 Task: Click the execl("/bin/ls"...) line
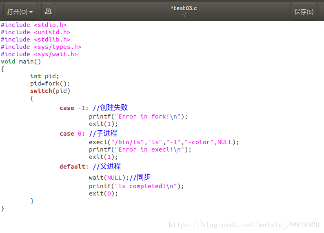(x=164, y=142)
